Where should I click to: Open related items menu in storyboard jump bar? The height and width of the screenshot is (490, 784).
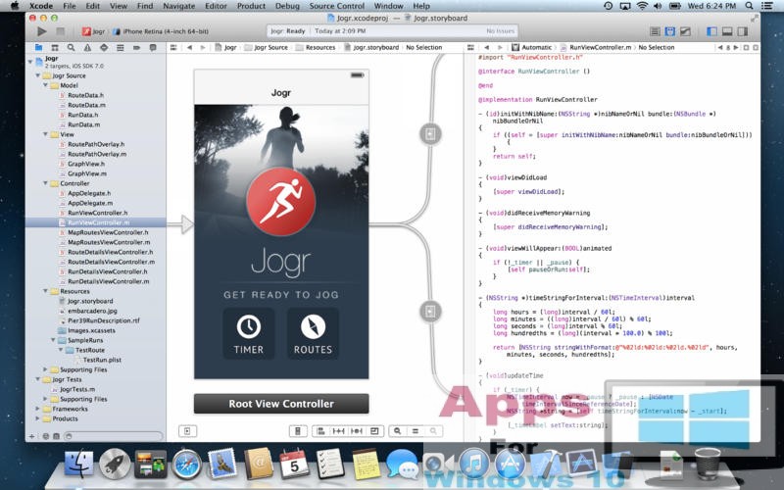tap(173, 47)
